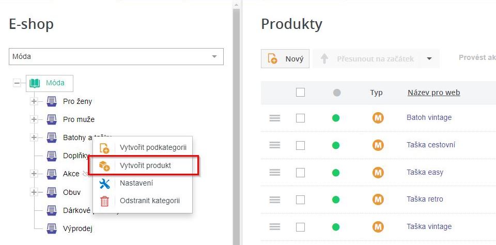Open the Taška cestovní product link
This screenshot has height=245, width=496.
(x=431, y=145)
